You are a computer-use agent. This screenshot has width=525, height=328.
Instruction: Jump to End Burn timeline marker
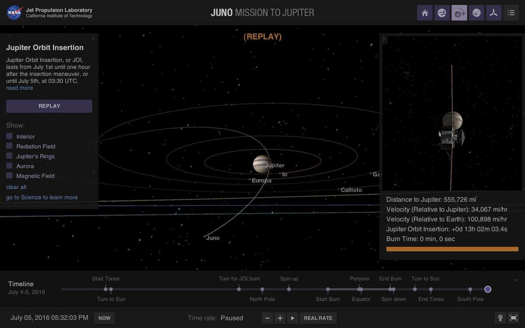390,289
